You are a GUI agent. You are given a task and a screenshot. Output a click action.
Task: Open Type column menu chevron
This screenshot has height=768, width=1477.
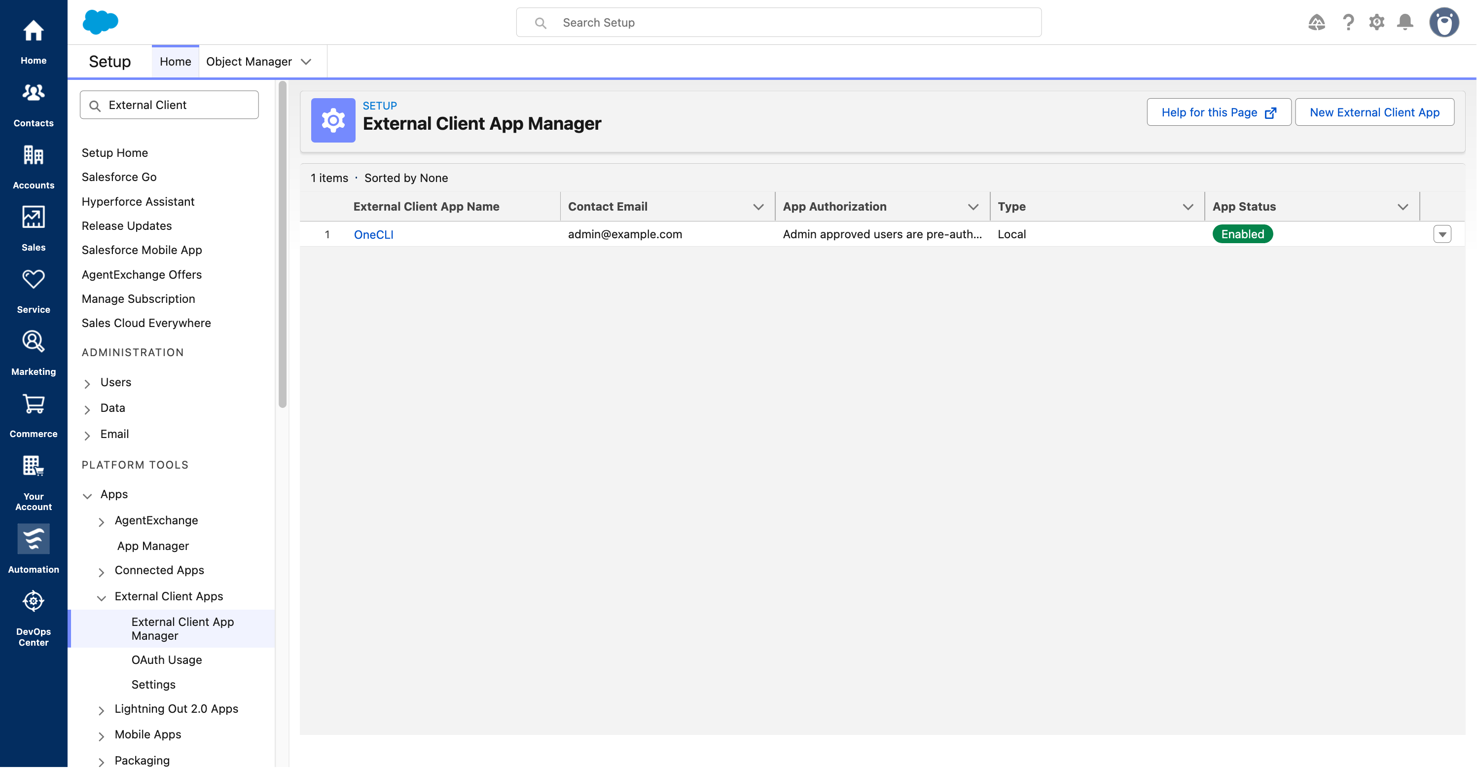coord(1188,207)
